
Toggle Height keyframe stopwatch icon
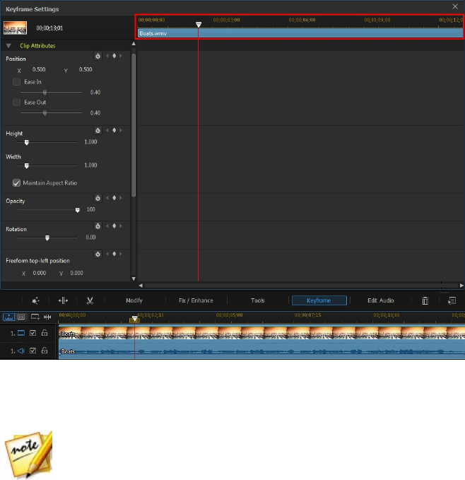tap(98, 131)
